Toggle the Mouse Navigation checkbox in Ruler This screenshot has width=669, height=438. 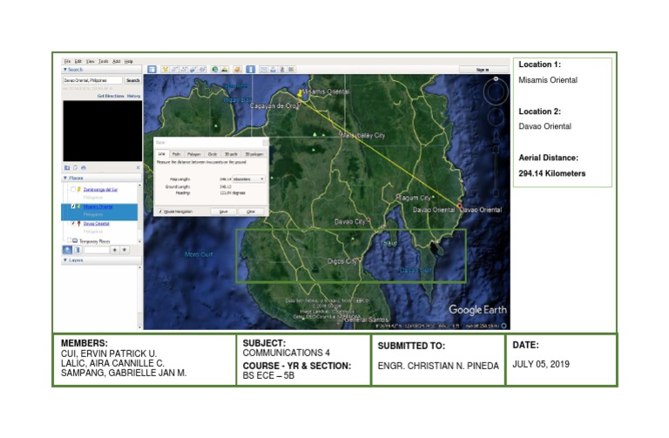tap(160, 211)
